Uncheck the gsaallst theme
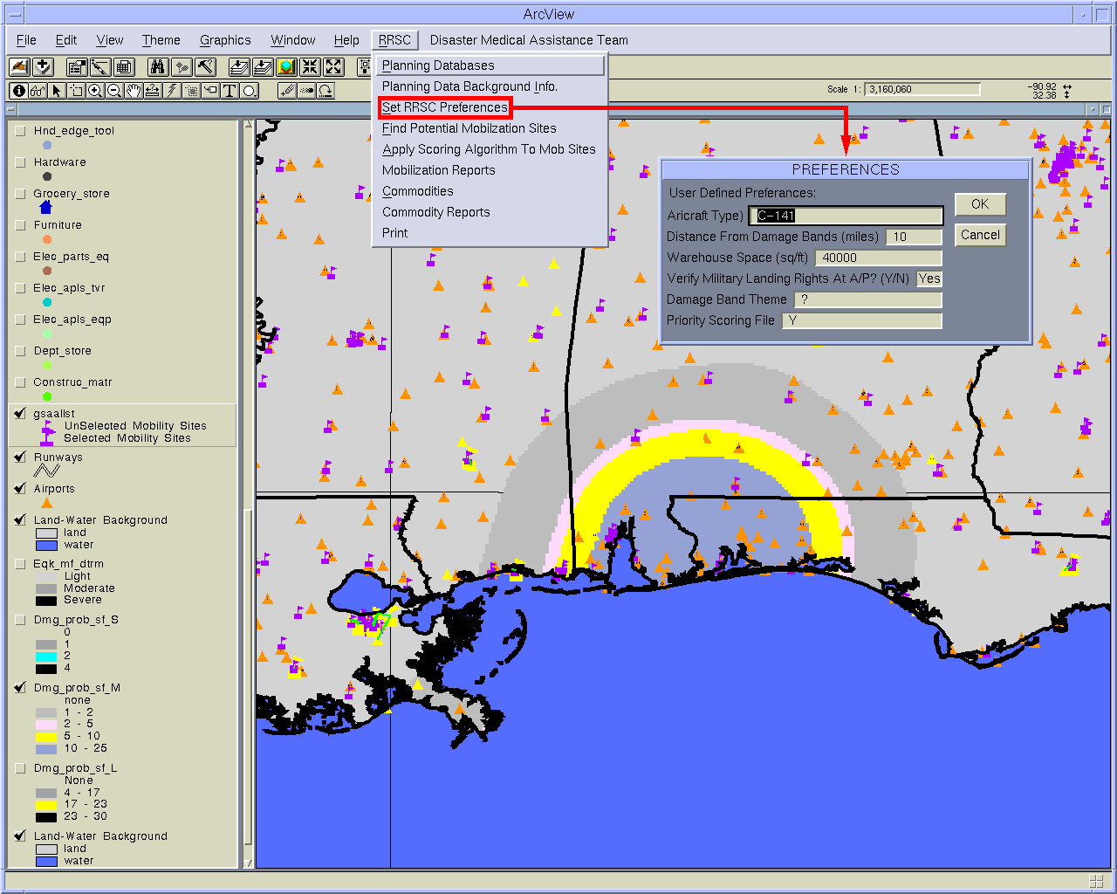The height and width of the screenshot is (894, 1117). coord(20,414)
